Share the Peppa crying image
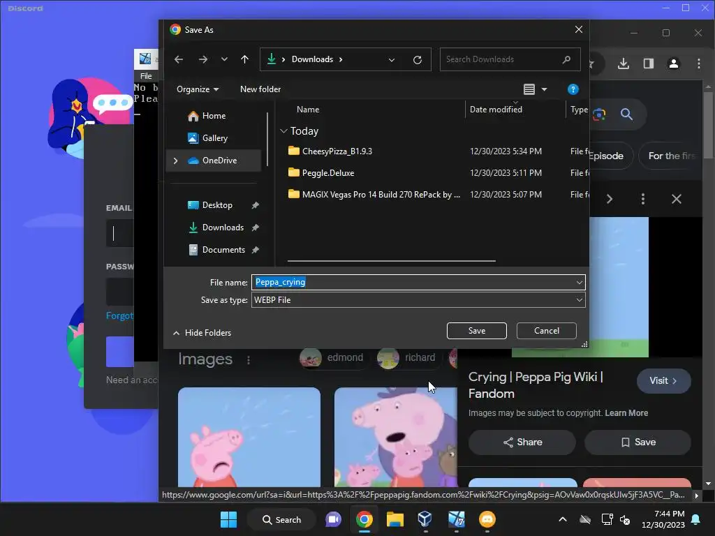 point(522,442)
